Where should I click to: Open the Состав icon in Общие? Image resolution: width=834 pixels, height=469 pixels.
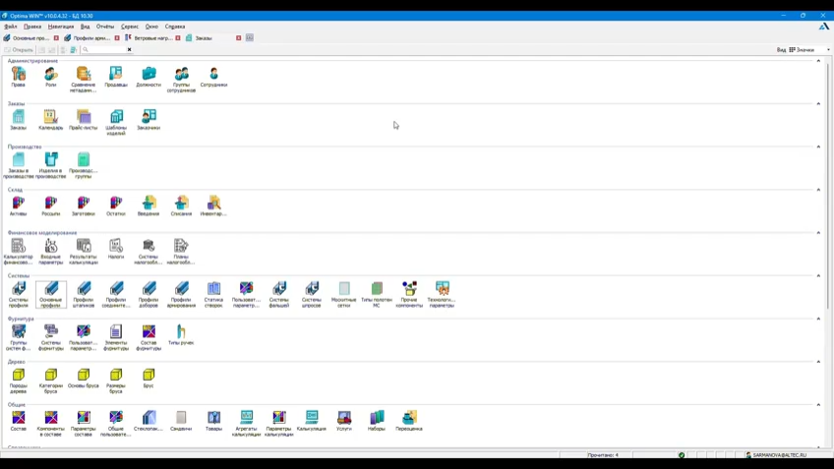tap(18, 421)
